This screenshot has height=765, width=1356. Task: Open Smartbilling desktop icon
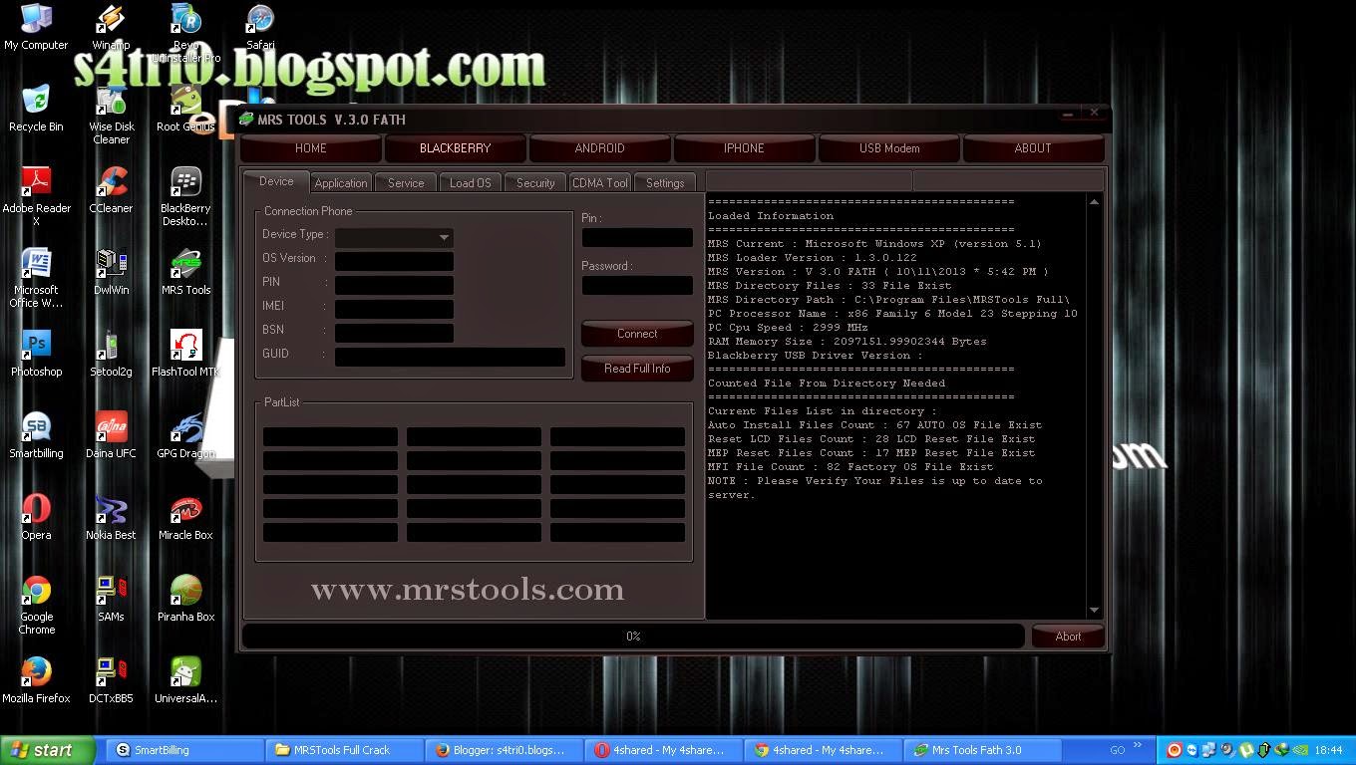[36, 435]
